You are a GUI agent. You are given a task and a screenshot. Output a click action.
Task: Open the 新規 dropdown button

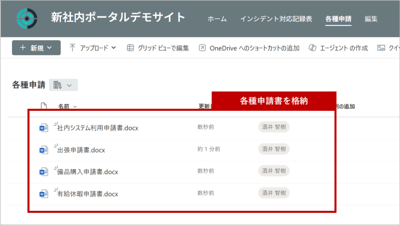[36, 48]
